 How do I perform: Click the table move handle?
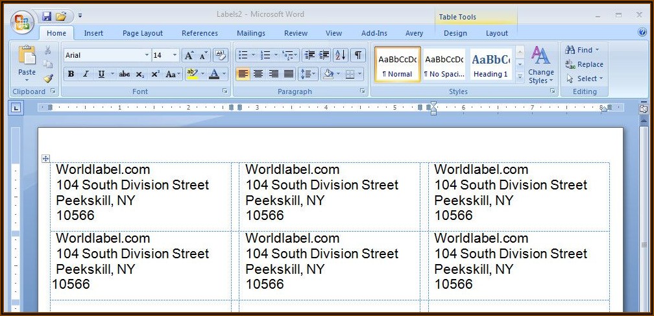click(46, 158)
